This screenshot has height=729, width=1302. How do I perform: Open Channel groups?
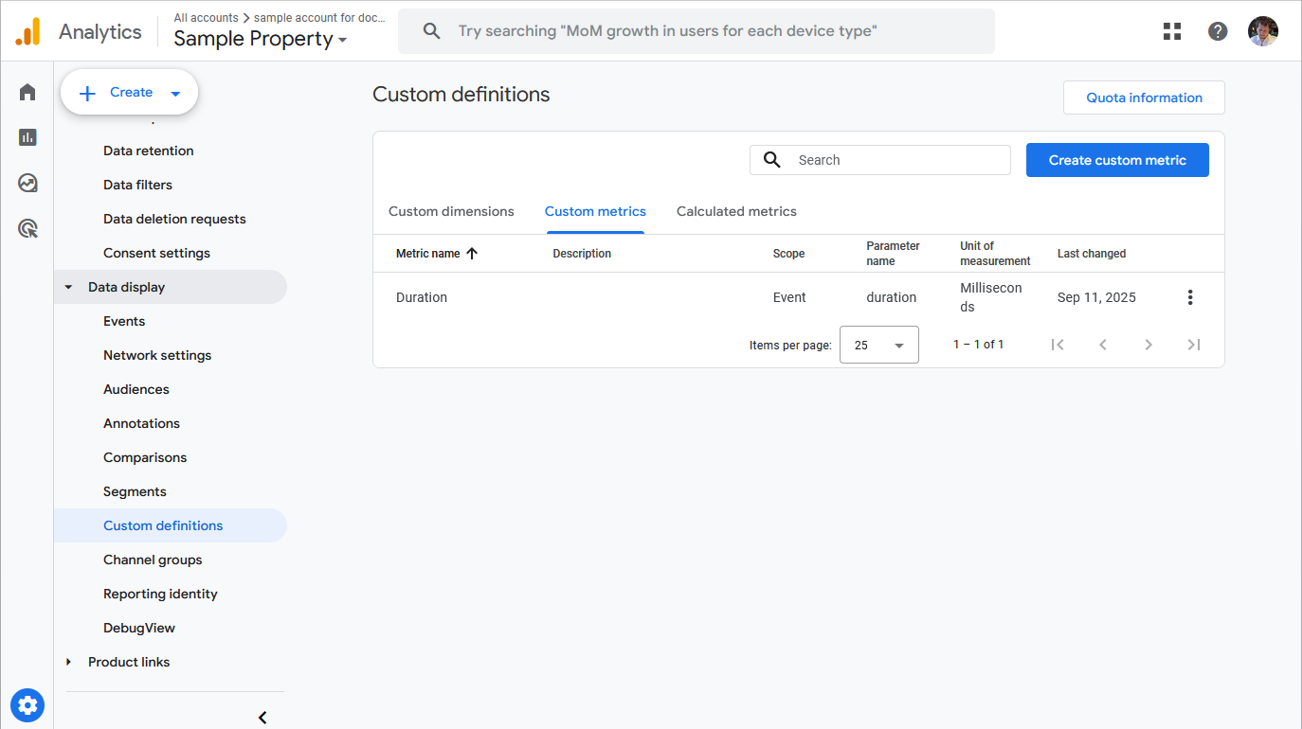click(x=153, y=560)
